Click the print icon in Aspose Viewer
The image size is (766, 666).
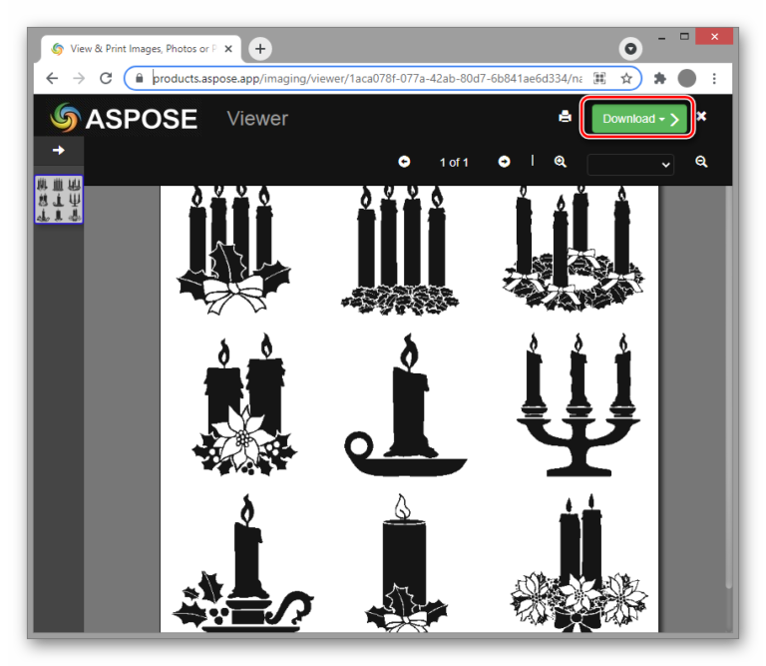click(565, 117)
